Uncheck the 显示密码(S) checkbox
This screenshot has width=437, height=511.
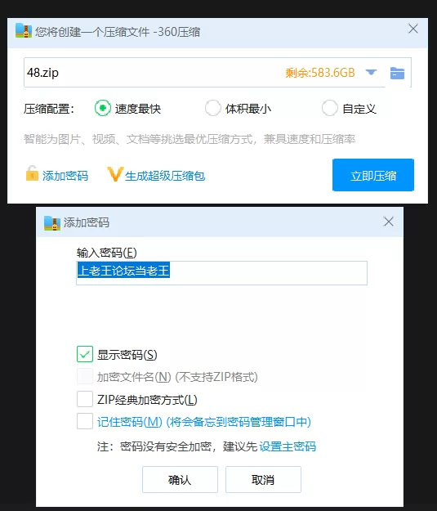85,354
